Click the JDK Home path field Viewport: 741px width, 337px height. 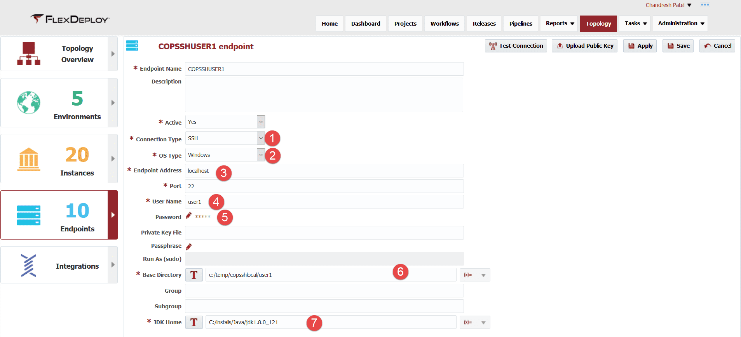[331, 322]
